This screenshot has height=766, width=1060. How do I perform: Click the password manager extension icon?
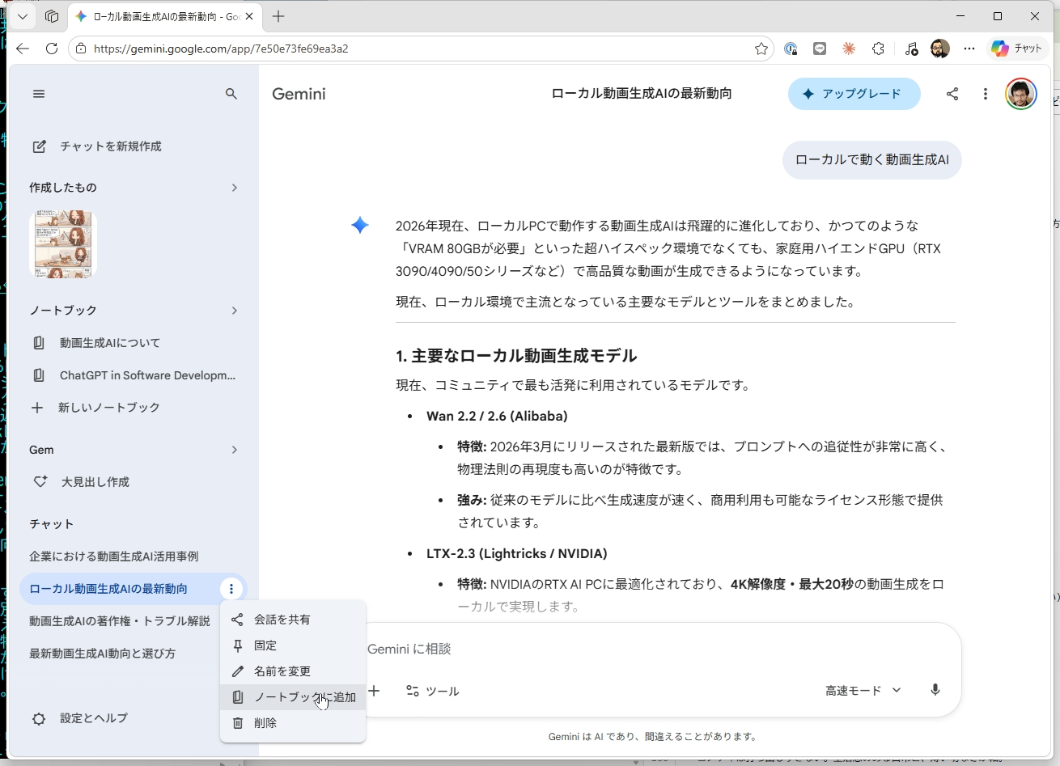point(791,49)
